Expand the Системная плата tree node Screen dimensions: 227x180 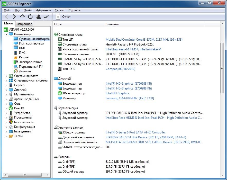(x=6, y=76)
